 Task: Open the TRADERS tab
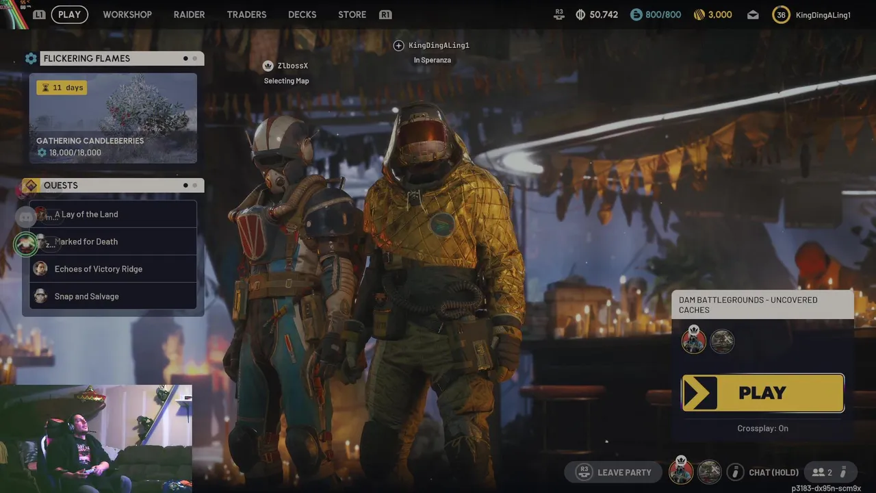click(x=246, y=14)
